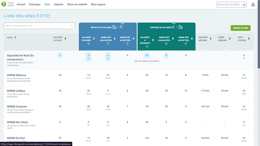Sort sites list by name
260x146 pixels.
point(15,37)
